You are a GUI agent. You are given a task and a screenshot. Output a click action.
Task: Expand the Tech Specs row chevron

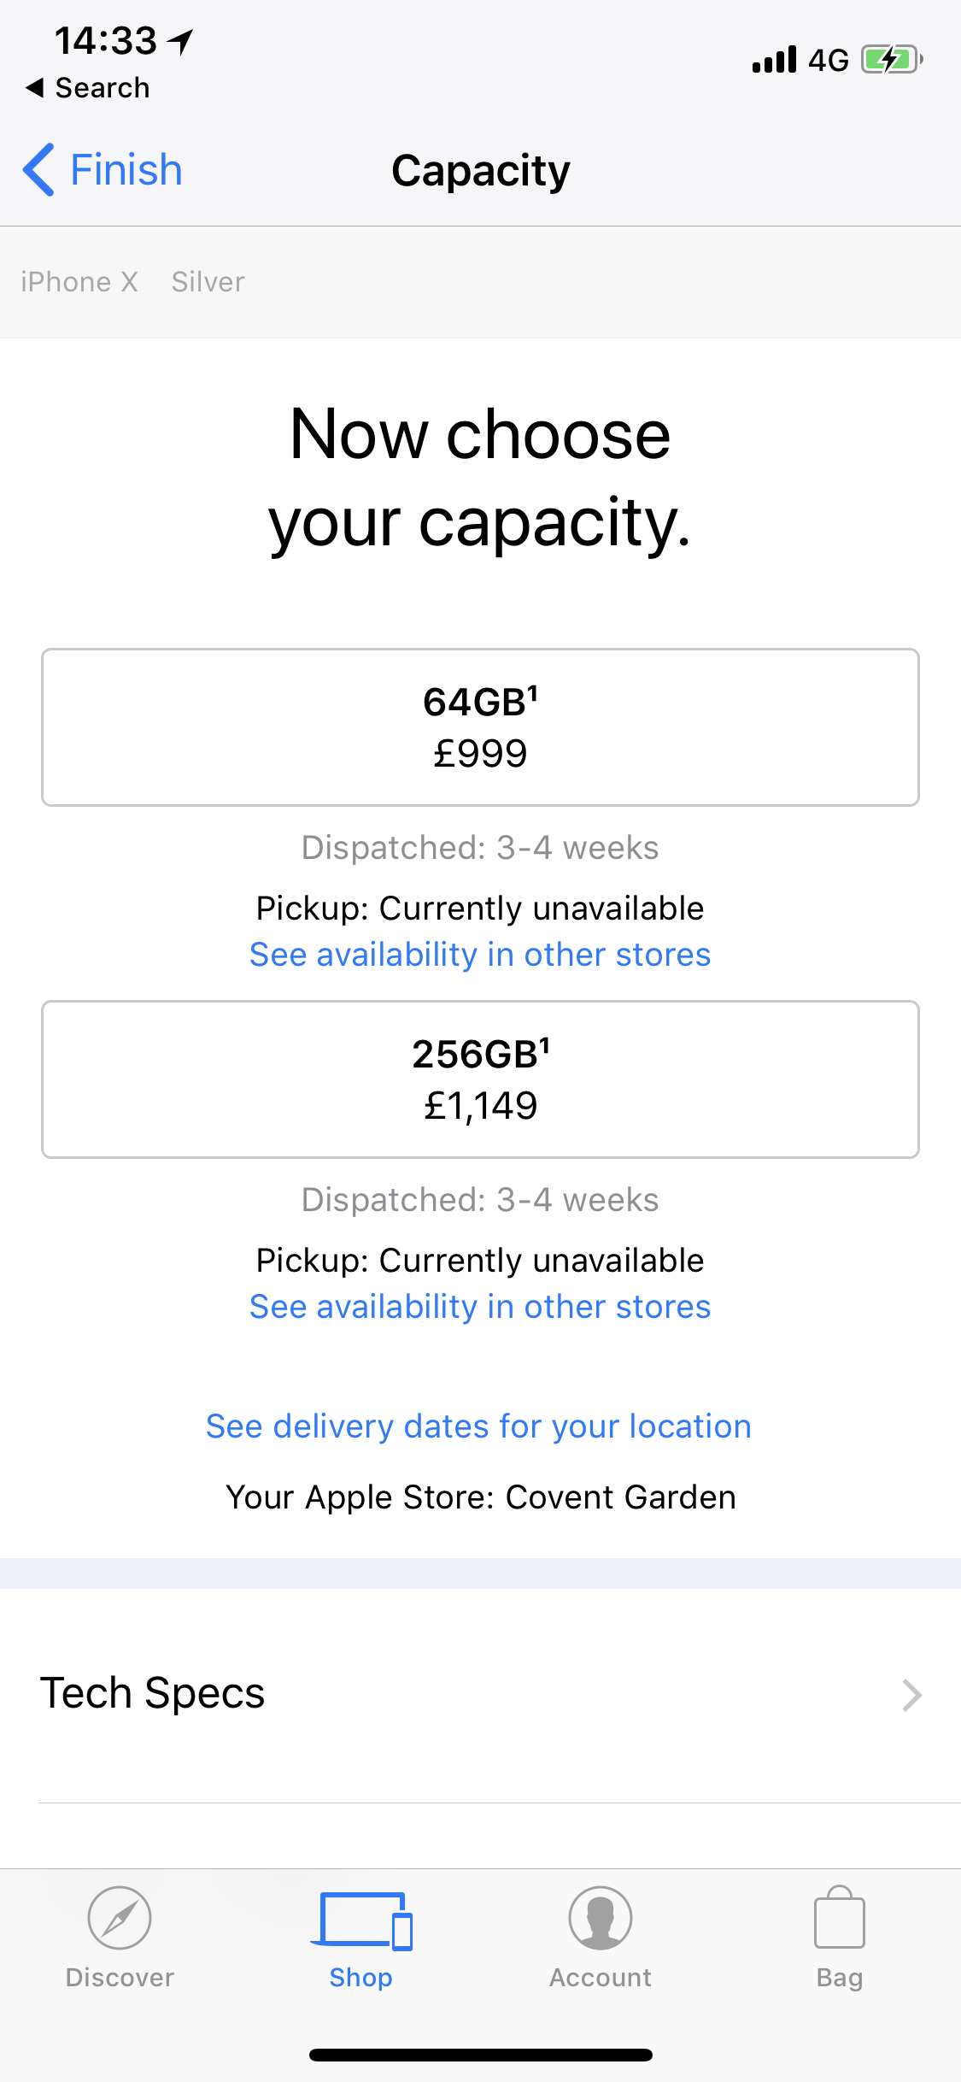click(911, 1695)
